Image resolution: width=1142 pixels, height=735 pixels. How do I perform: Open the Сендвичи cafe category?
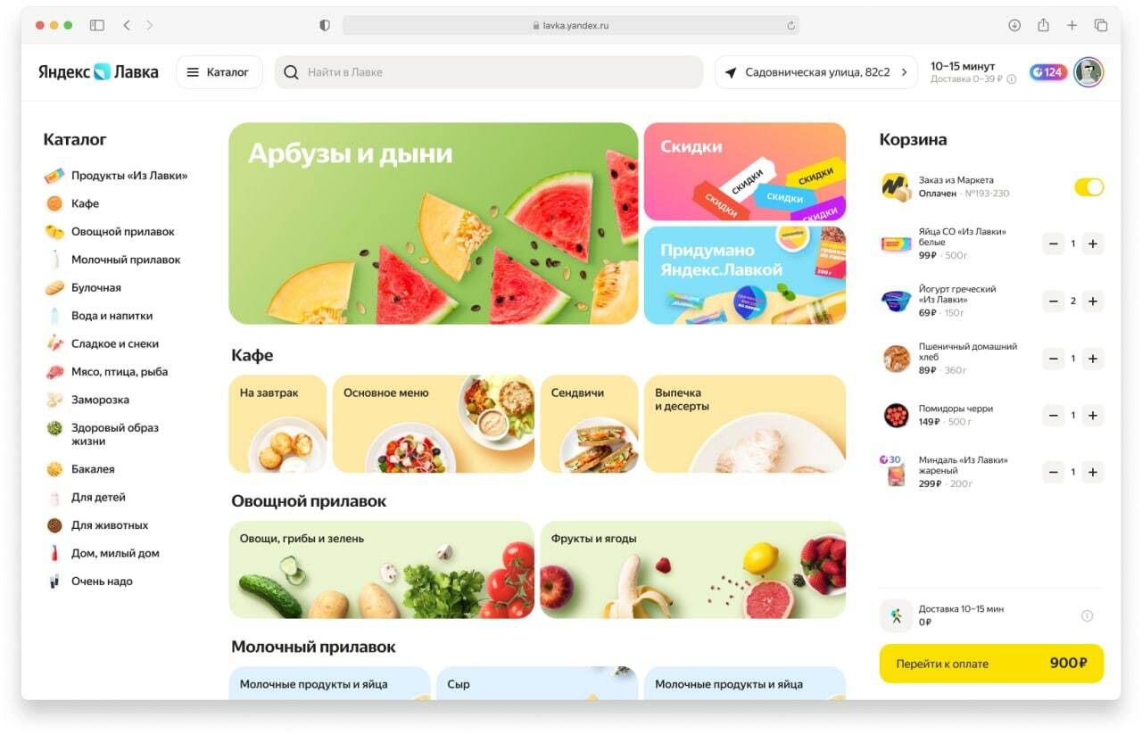pos(589,424)
